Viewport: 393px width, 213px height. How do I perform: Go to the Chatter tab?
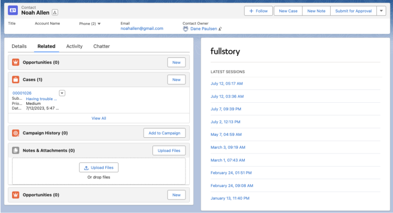click(102, 46)
